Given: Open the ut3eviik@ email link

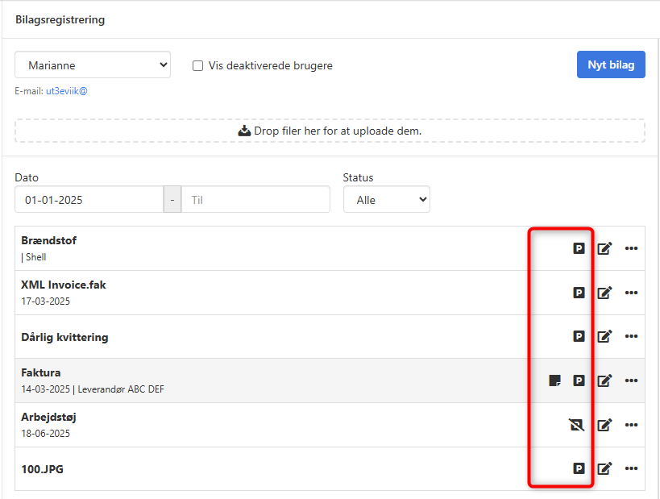Looking at the screenshot, I should 66,91.
